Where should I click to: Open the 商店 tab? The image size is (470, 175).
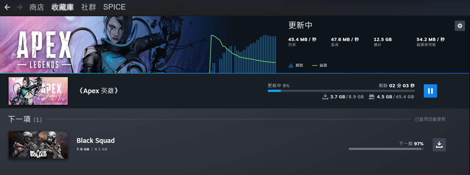click(37, 7)
